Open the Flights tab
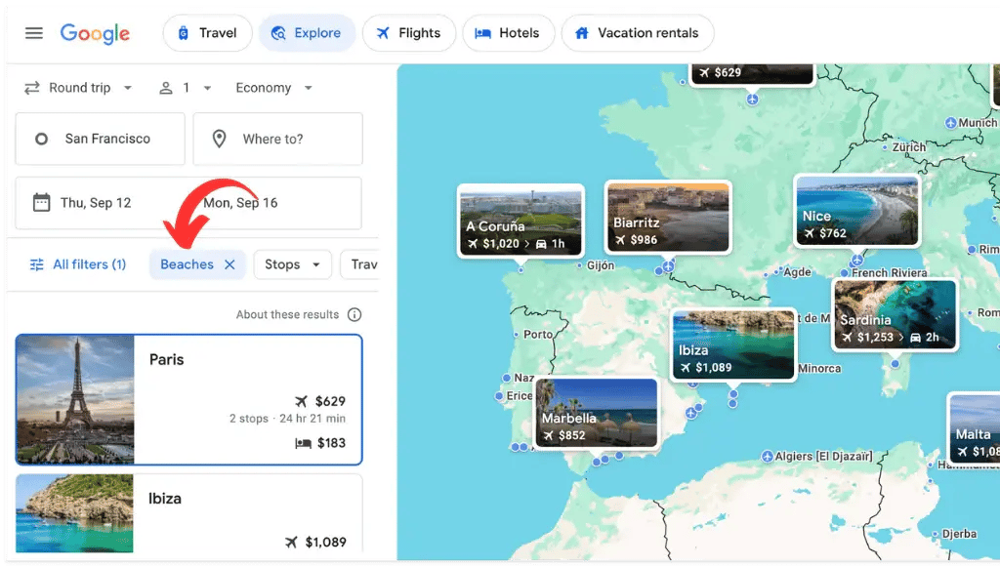The height and width of the screenshot is (566, 1000). click(409, 33)
